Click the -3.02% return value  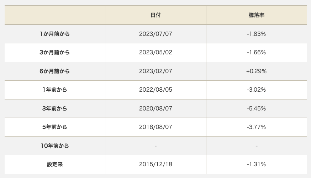point(256,90)
